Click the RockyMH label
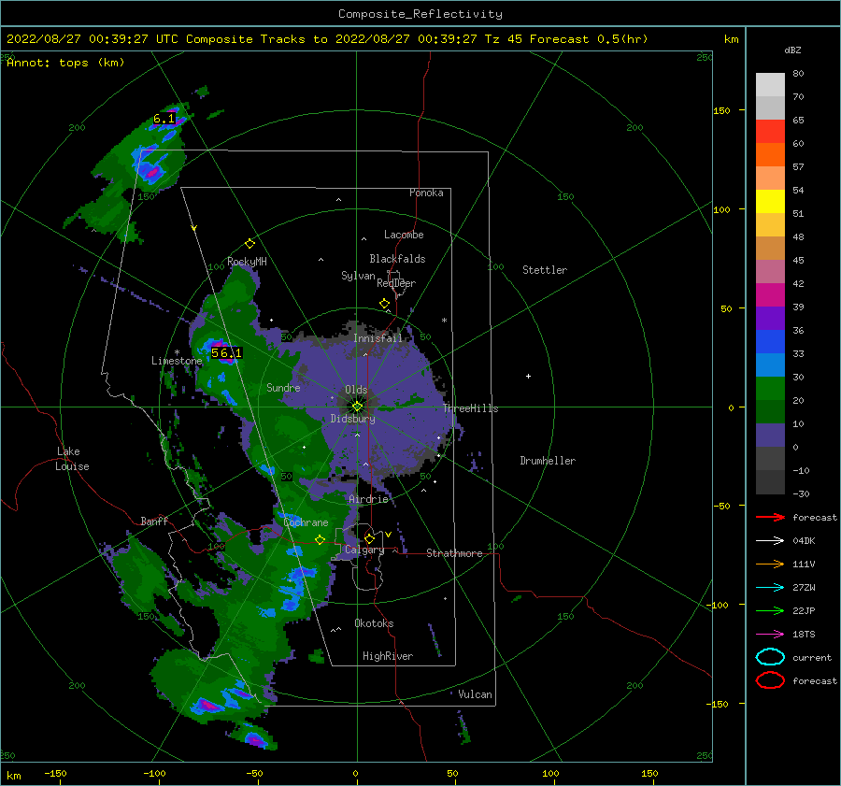This screenshot has width=841, height=786. tap(247, 262)
